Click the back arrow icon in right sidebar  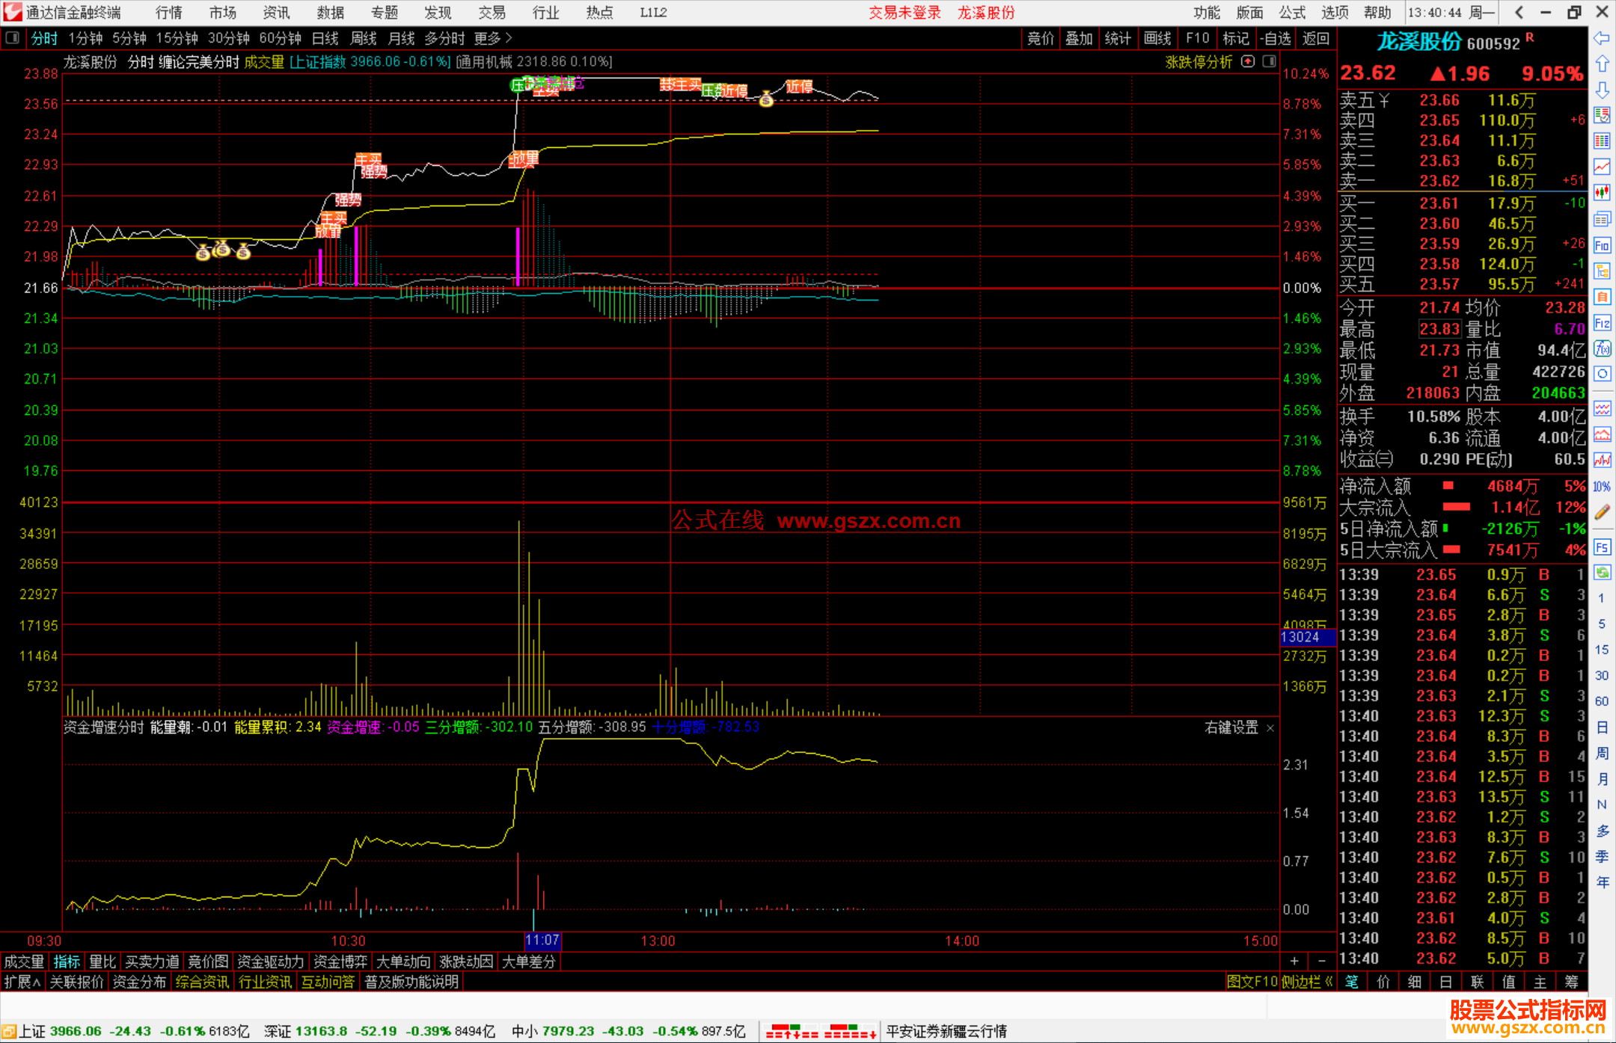point(1602,38)
